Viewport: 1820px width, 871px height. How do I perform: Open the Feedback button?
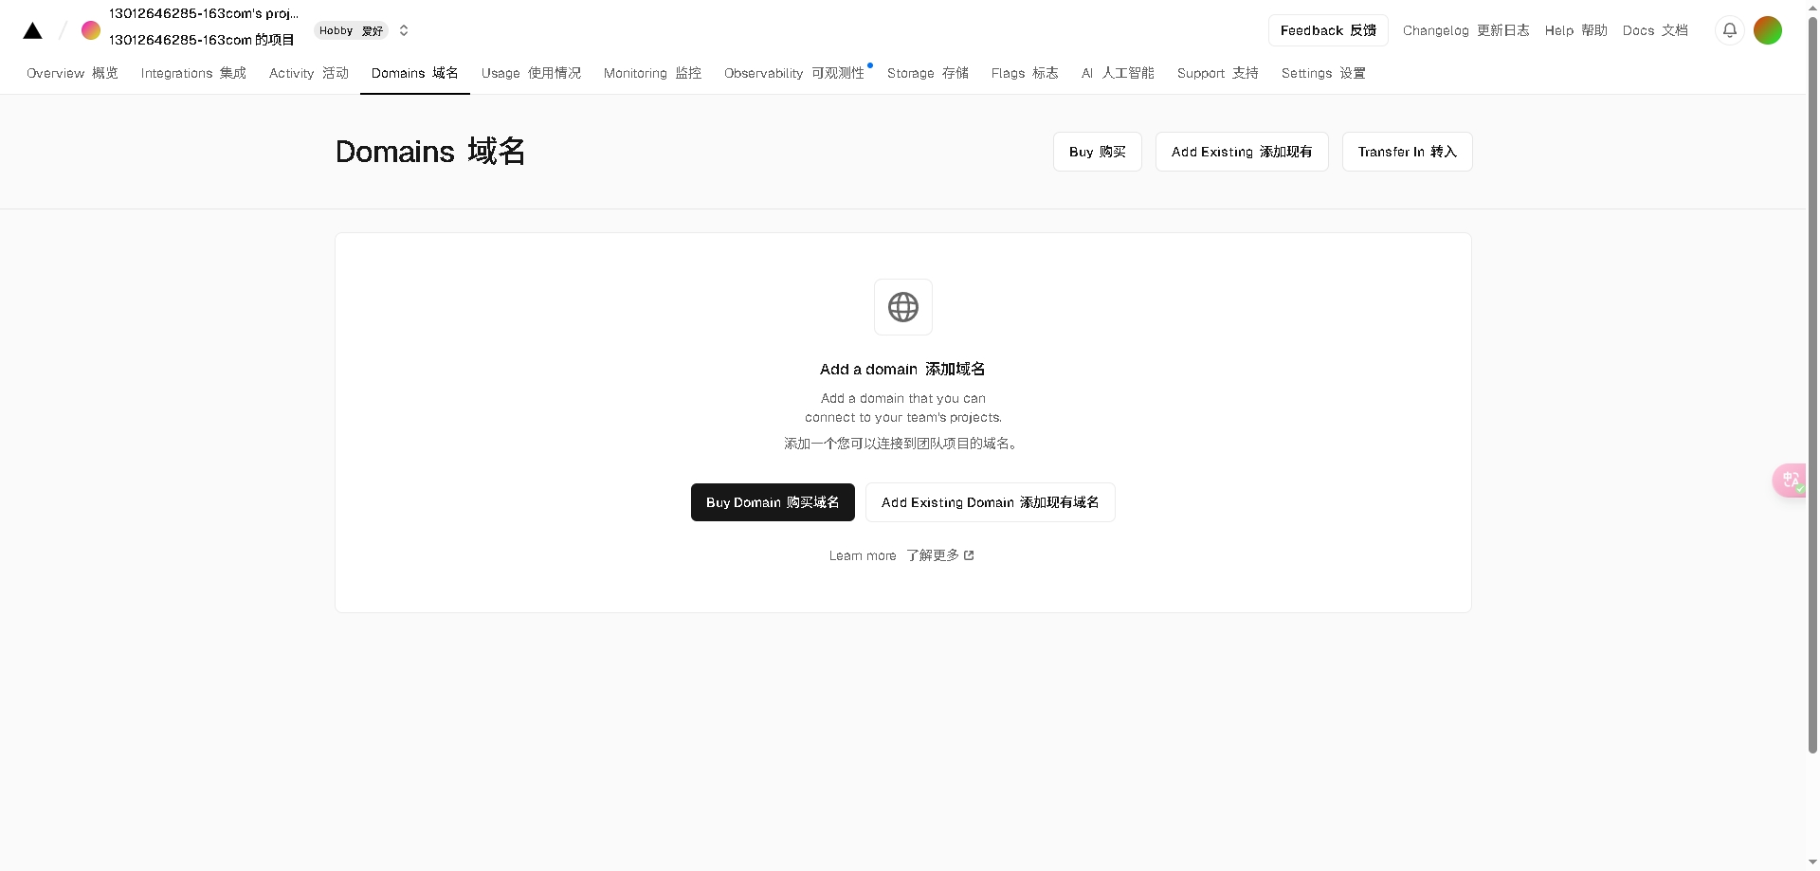click(x=1328, y=30)
